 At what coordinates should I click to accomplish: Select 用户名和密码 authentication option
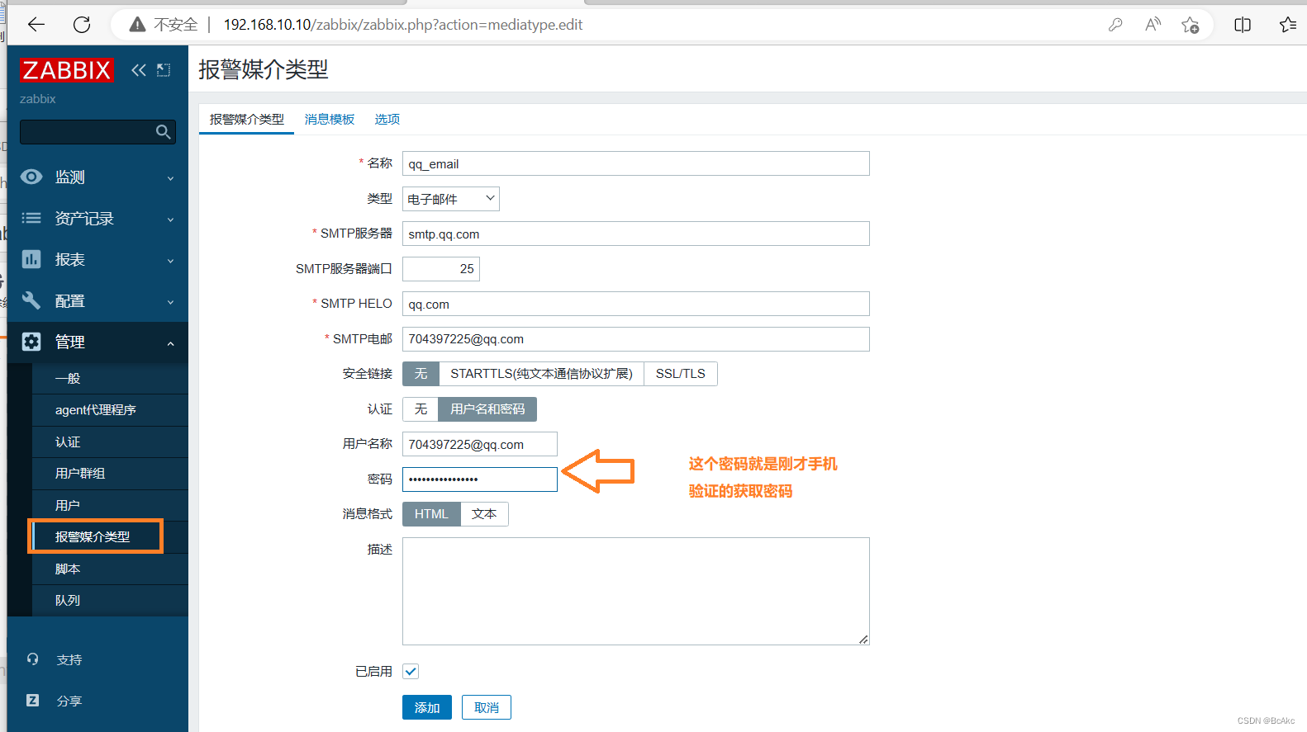487,409
